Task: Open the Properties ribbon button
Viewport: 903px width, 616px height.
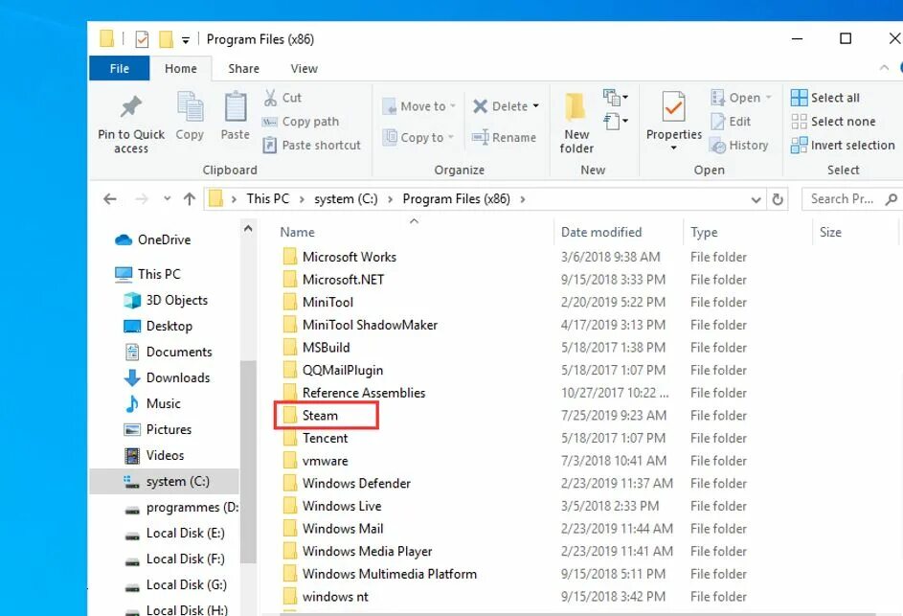Action: [x=674, y=122]
